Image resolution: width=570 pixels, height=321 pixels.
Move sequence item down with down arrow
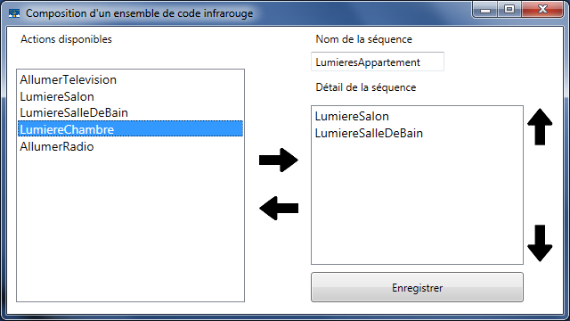pyautogui.click(x=540, y=243)
